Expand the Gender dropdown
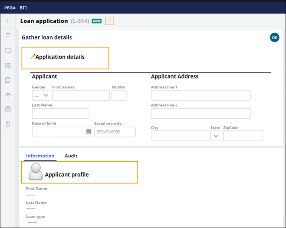The width and height of the screenshot is (286, 228). click(41, 95)
